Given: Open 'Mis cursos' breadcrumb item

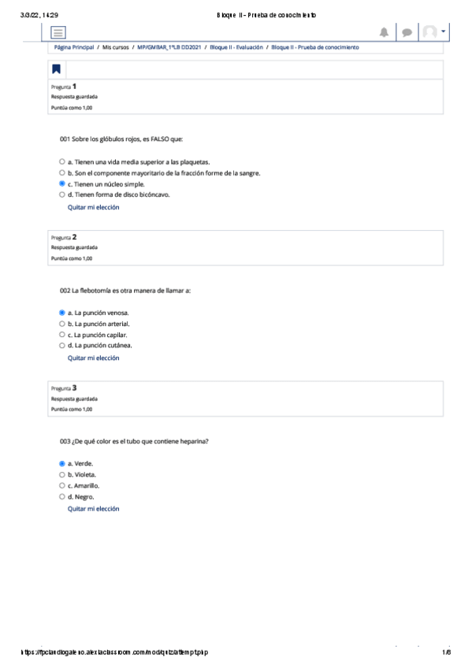Looking at the screenshot, I should [x=116, y=47].
